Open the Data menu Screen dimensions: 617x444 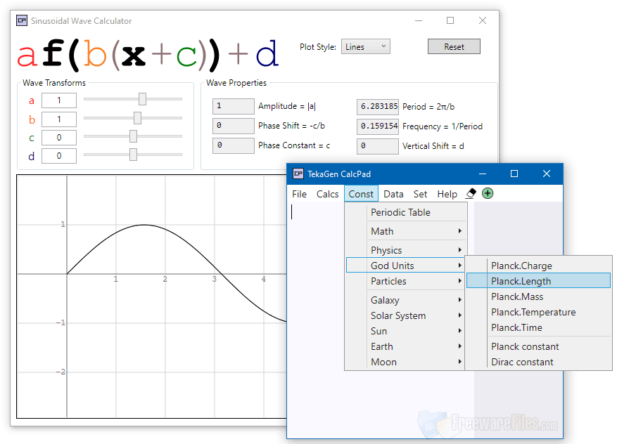(x=393, y=193)
